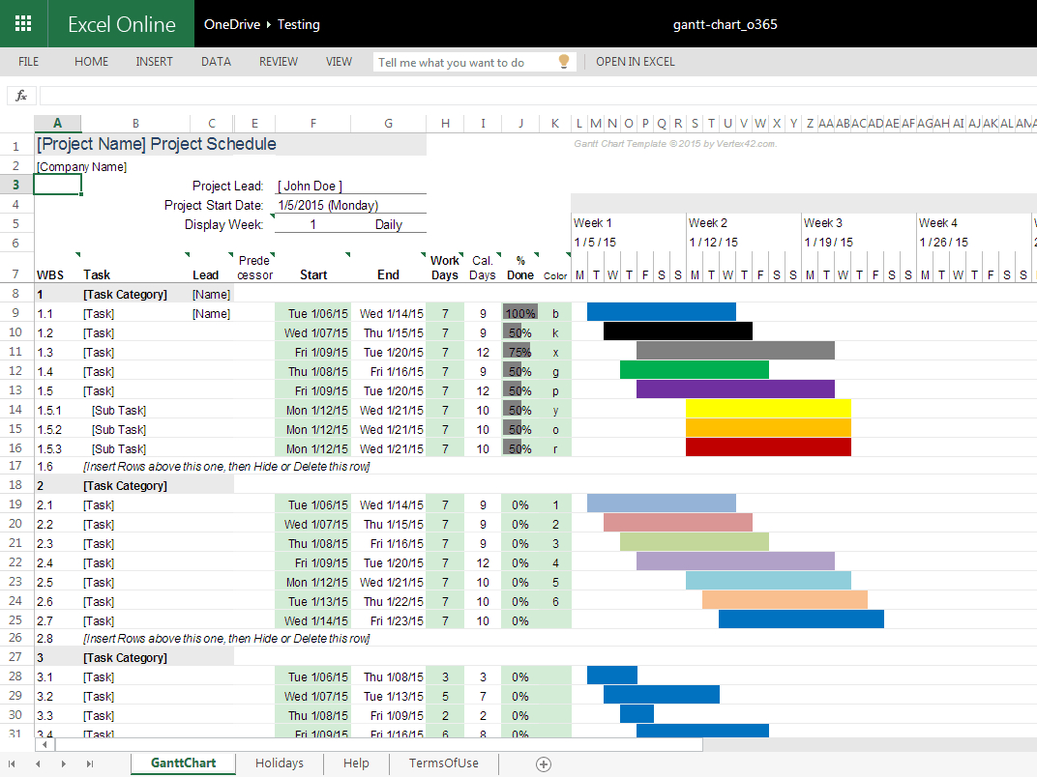The width and height of the screenshot is (1037, 777).
Task: Open the Office app launcher waffle icon
Action: [23, 23]
